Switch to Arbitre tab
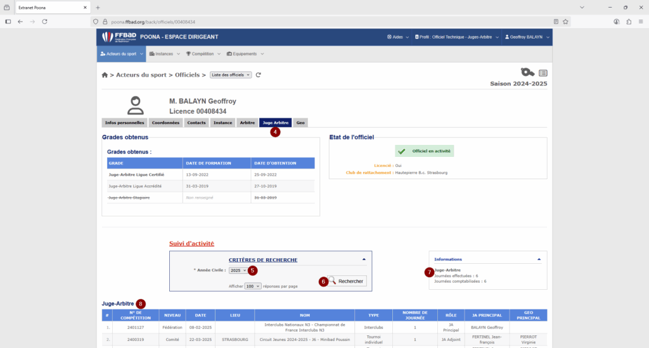 (248, 123)
